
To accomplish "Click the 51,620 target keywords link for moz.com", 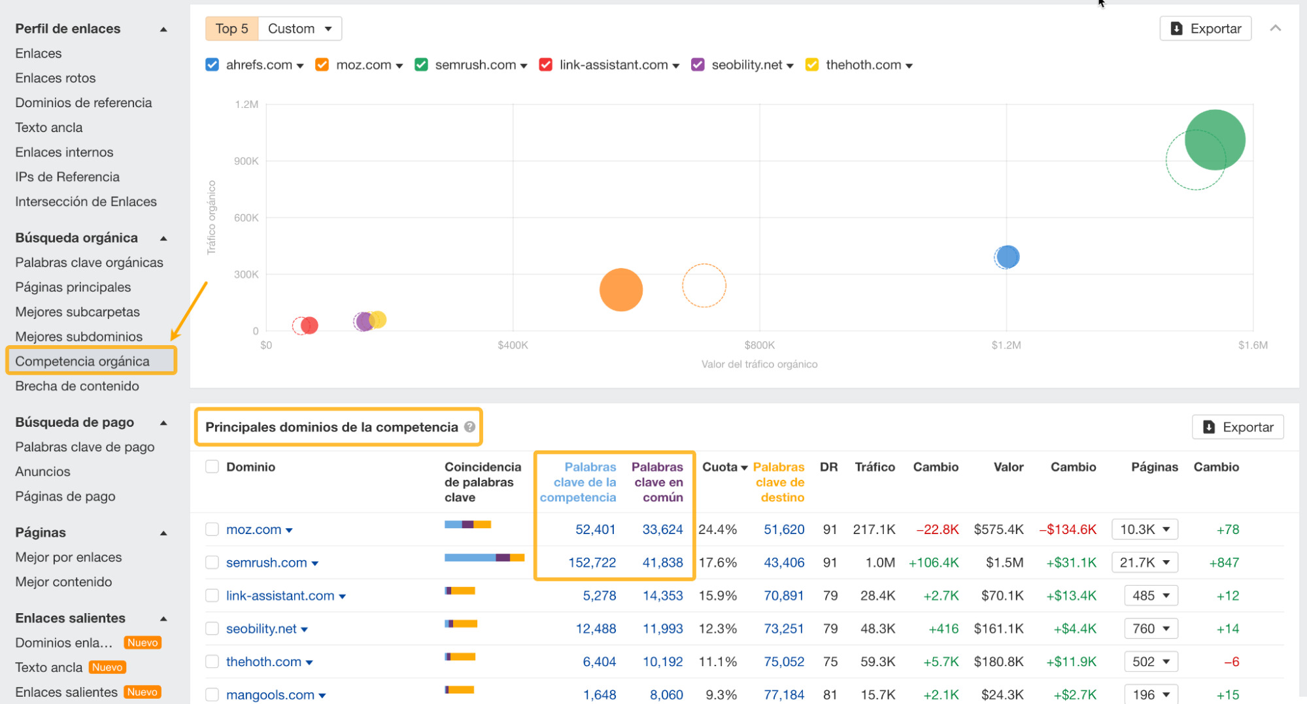I will point(783,529).
